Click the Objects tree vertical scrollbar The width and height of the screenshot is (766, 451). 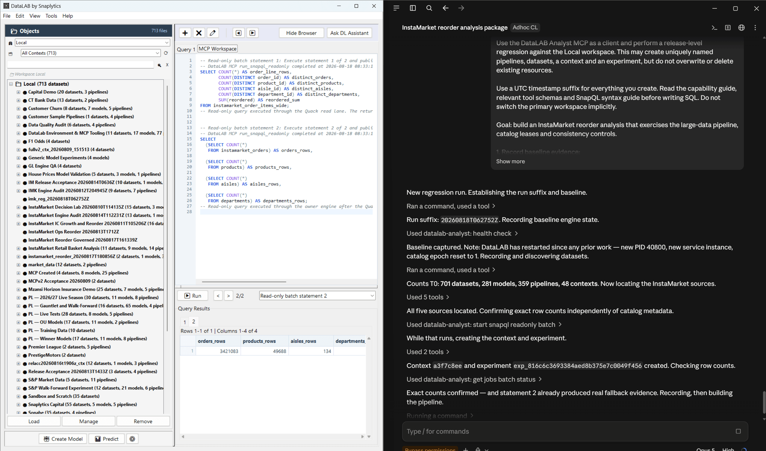[167, 208]
